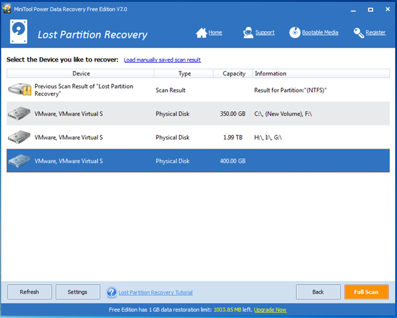Open Load manually saved scan result
The width and height of the screenshot is (397, 318).
162,60
